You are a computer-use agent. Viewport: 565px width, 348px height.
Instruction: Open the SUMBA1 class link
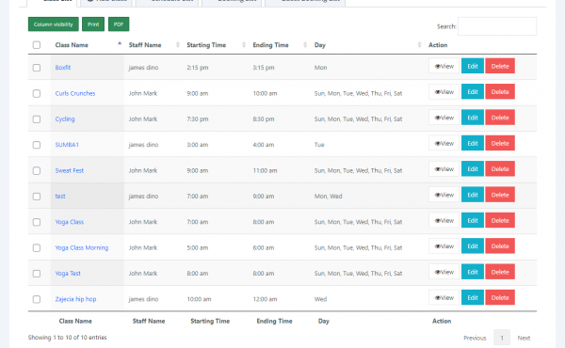67,145
